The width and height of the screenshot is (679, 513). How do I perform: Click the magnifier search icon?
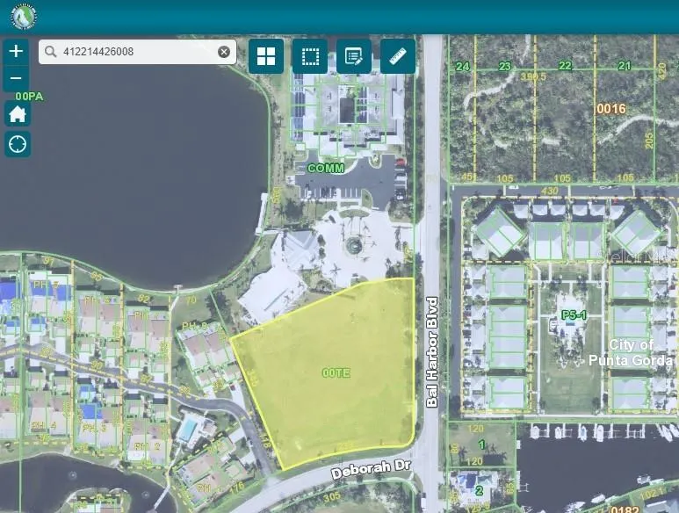pos(51,52)
